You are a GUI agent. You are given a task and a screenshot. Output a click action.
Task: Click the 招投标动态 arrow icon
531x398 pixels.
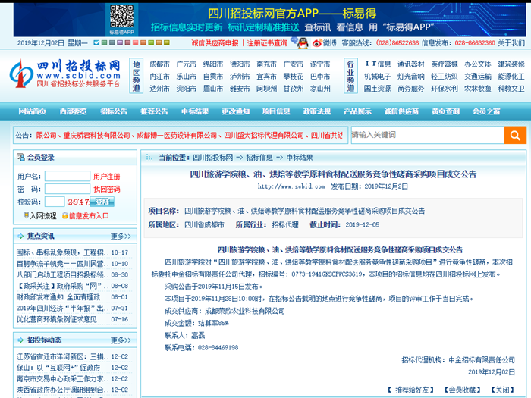pos(20,340)
